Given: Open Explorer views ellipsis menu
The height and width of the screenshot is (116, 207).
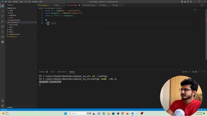Looking at the screenshot, I should 35,5.
